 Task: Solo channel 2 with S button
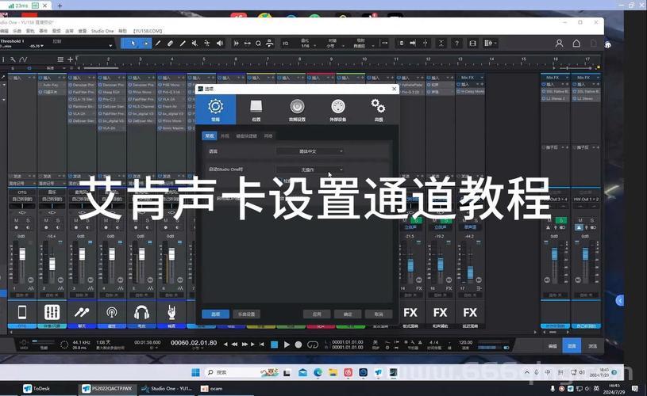tap(58, 221)
